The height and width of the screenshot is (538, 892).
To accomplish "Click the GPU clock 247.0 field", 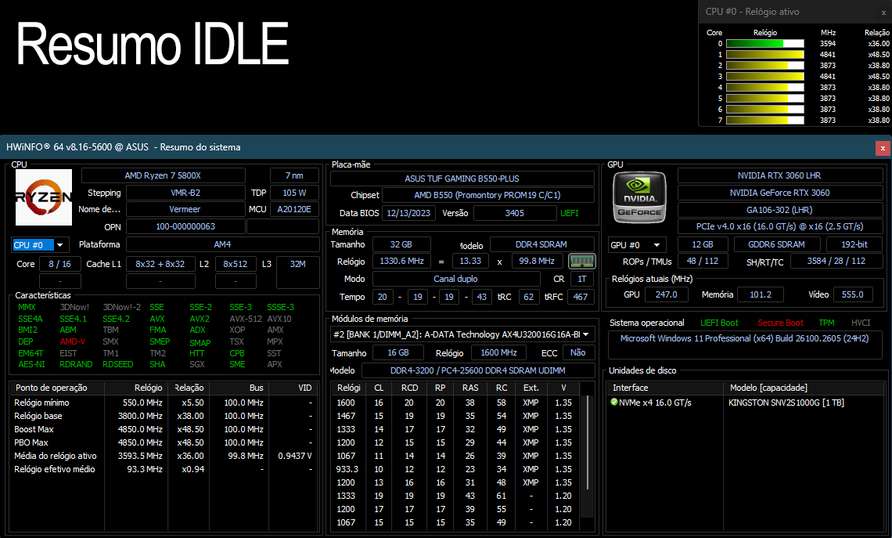I will pos(666,294).
